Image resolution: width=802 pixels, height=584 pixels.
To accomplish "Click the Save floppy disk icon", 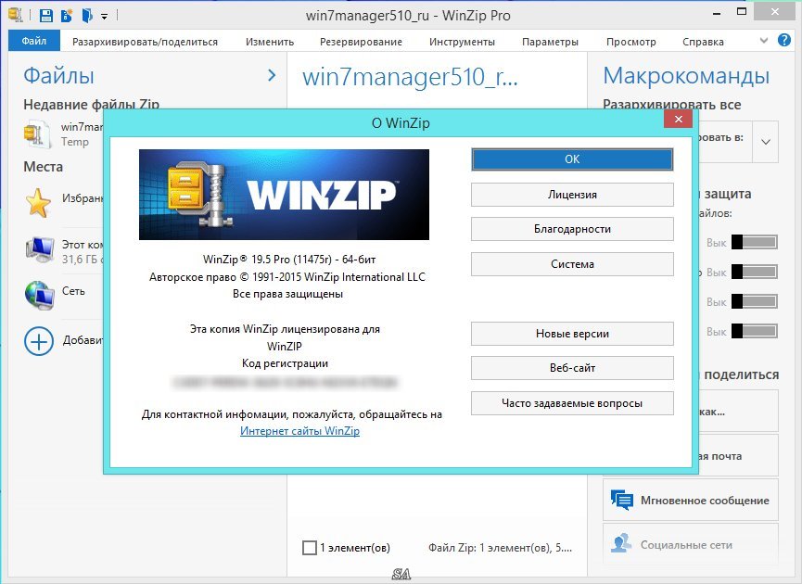I will pyautogui.click(x=46, y=16).
